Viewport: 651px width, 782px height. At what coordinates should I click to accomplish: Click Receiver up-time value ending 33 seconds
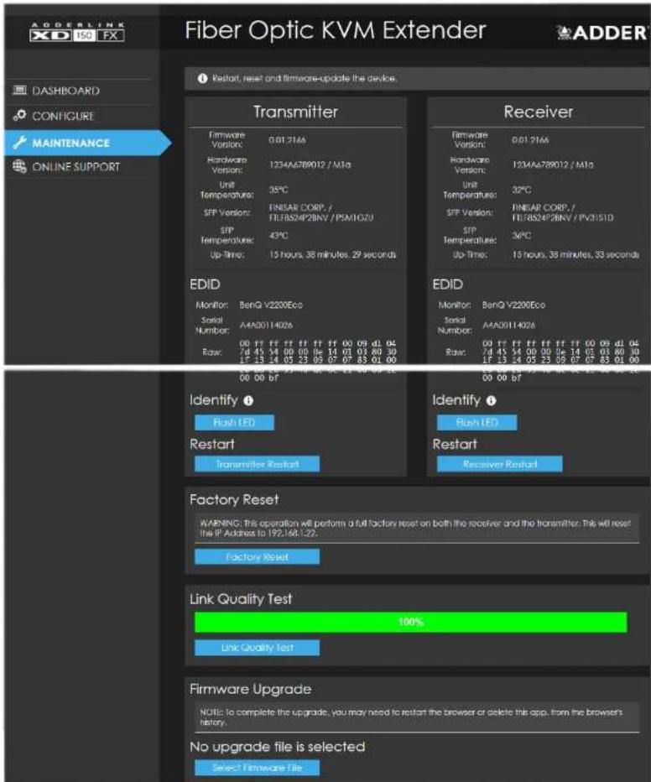[x=575, y=254]
